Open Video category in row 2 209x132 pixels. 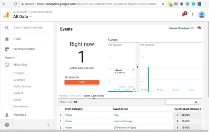click(69, 121)
